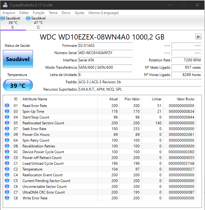Click status orb for Uncorrectable Sector Count
Viewport: 205px width, 210px height.
pos(7,186)
